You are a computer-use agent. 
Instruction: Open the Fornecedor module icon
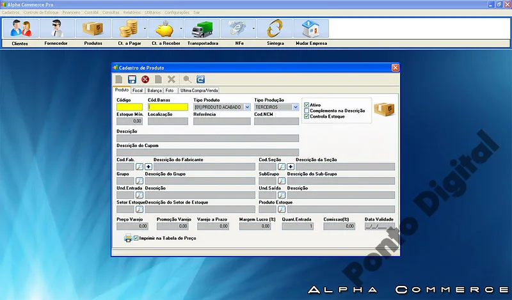pos(57,28)
